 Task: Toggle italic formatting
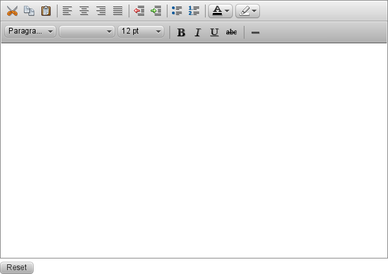[198, 32]
